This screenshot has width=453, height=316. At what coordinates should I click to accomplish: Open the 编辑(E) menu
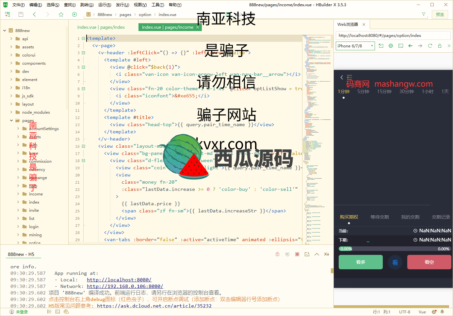pos(36,5)
